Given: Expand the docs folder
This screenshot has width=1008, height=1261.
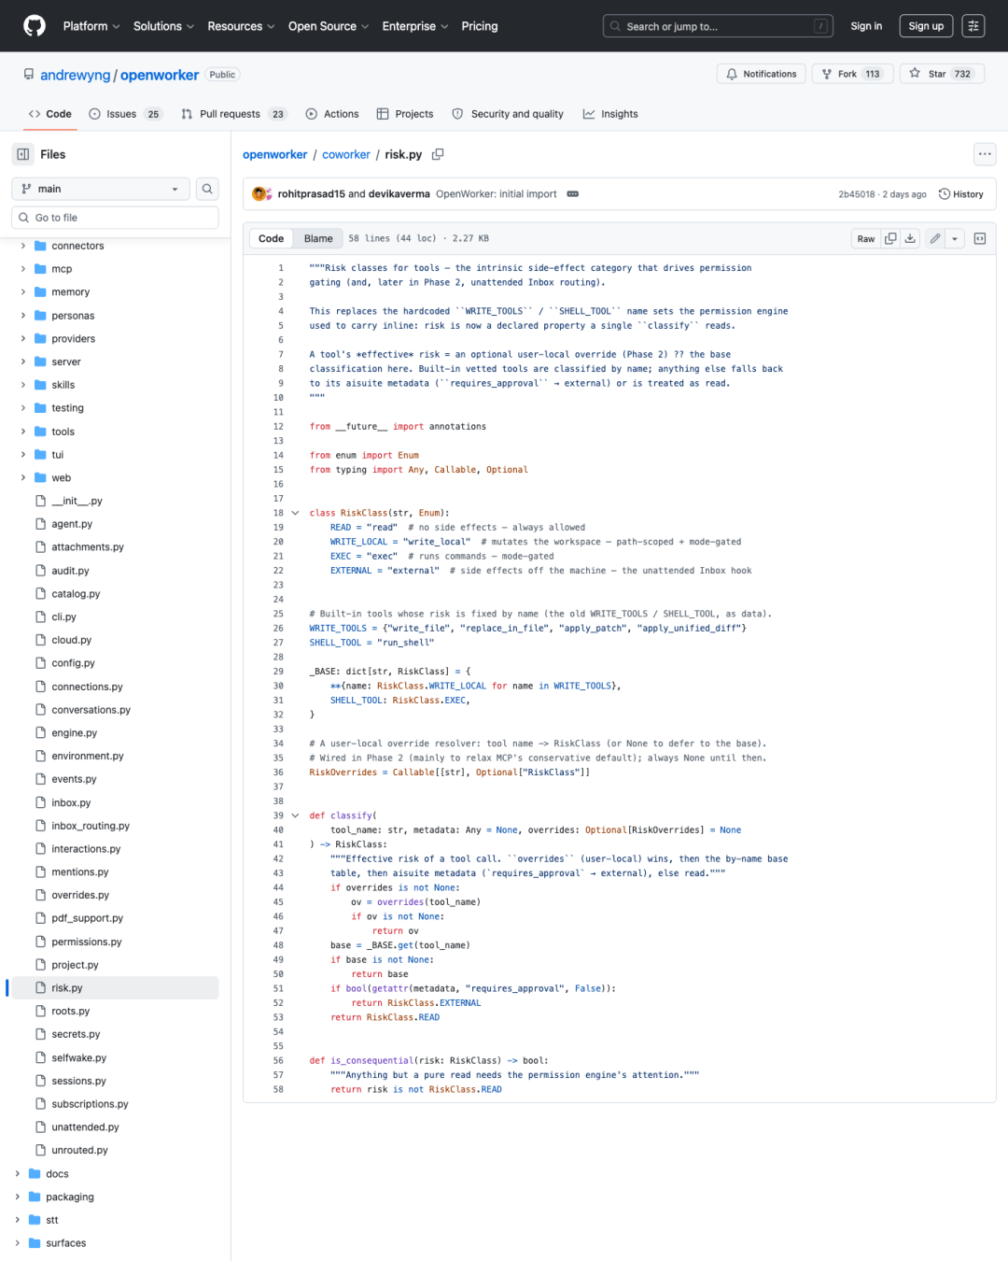Looking at the screenshot, I should (18, 1174).
